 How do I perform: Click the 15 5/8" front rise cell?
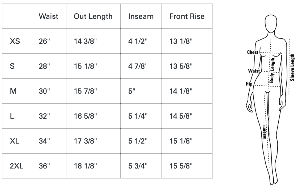tap(181, 166)
